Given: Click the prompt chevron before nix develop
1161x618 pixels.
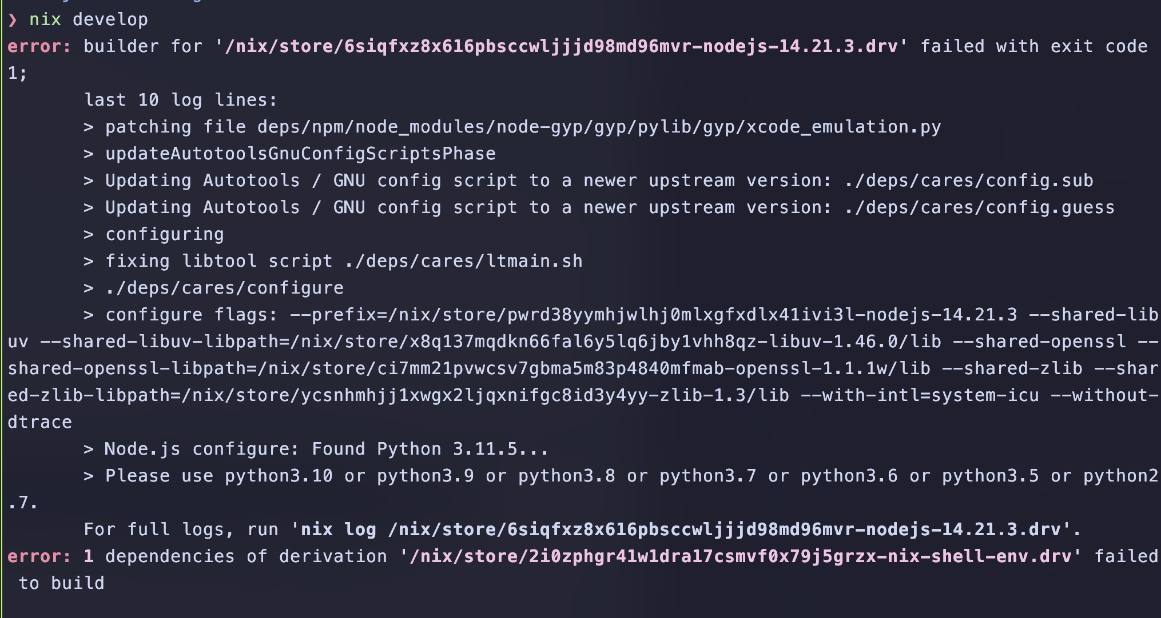Looking at the screenshot, I should pos(13,20).
